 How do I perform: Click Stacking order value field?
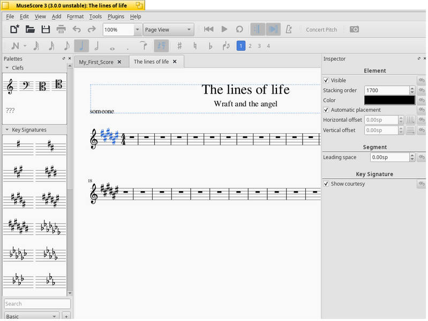pos(387,90)
